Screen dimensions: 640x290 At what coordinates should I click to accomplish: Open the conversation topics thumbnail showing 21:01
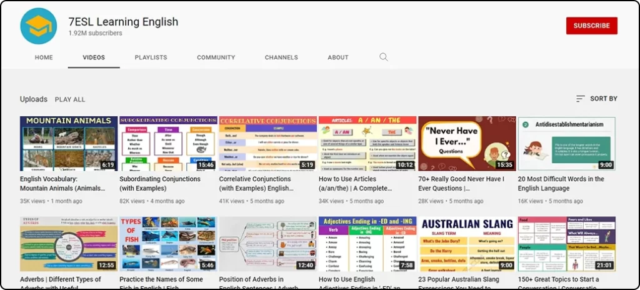click(566, 244)
